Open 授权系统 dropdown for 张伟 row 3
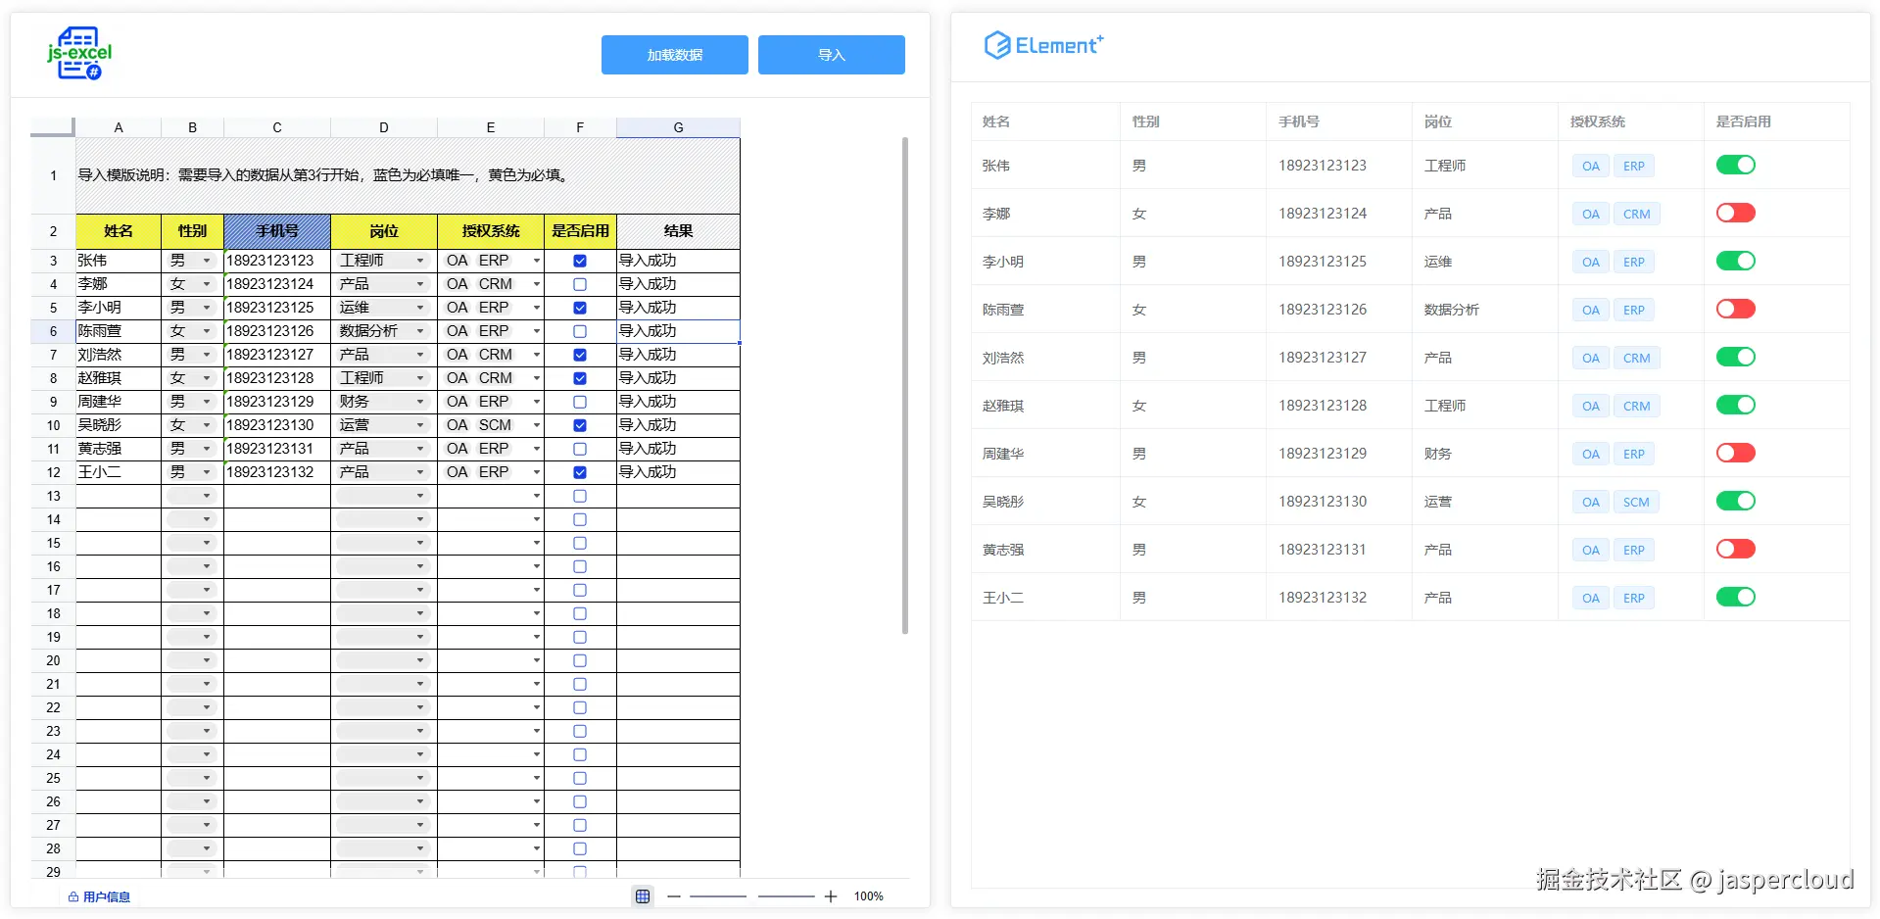This screenshot has height=919, width=1880. pos(537,261)
